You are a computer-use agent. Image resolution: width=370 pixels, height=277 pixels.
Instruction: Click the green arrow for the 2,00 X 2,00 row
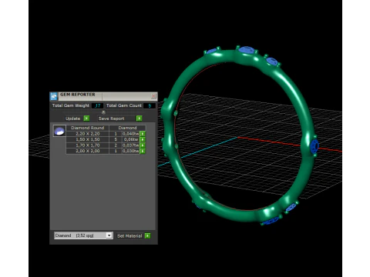143,151
